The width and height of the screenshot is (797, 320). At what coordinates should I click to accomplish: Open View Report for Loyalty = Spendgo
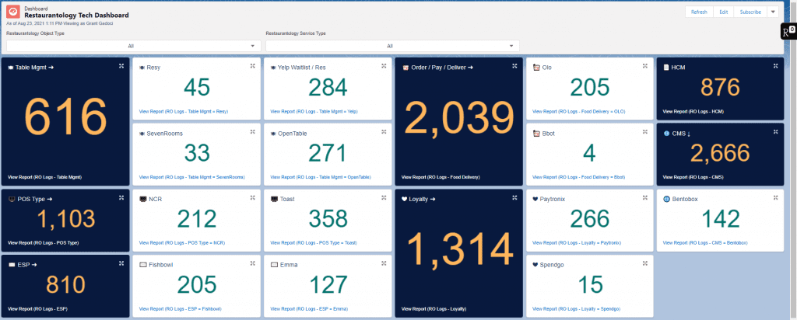click(x=577, y=308)
